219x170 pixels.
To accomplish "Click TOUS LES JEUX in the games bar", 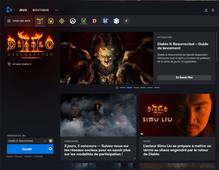I will tap(19, 21).
